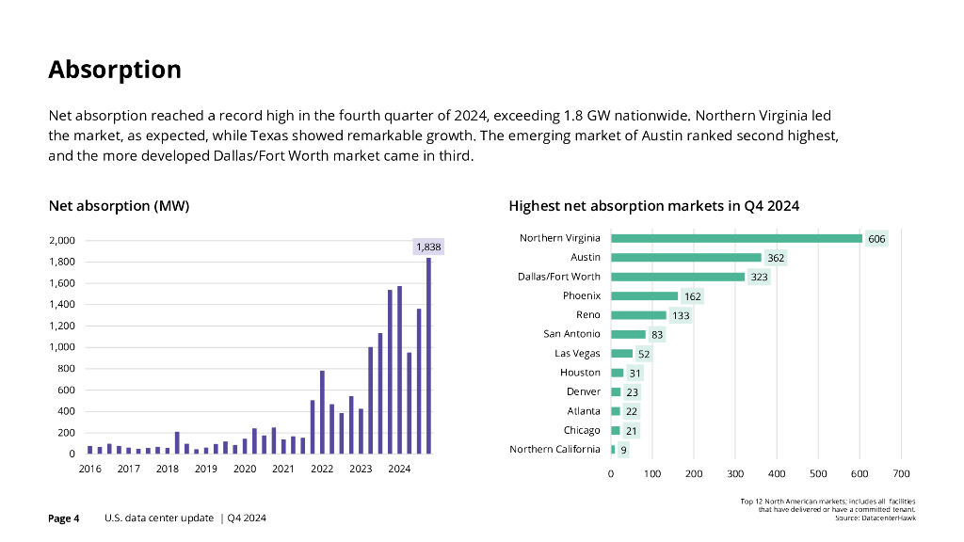This screenshot has height=542, width=964.
Task: Select the Northern California value label 9
Action: coord(623,450)
